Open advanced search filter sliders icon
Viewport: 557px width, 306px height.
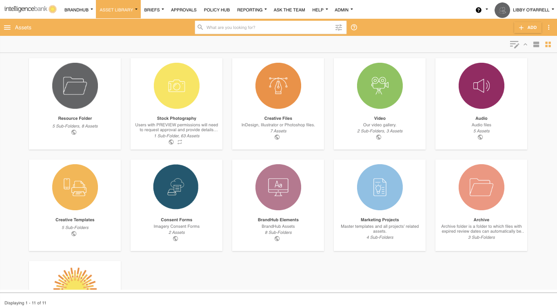coord(339,27)
